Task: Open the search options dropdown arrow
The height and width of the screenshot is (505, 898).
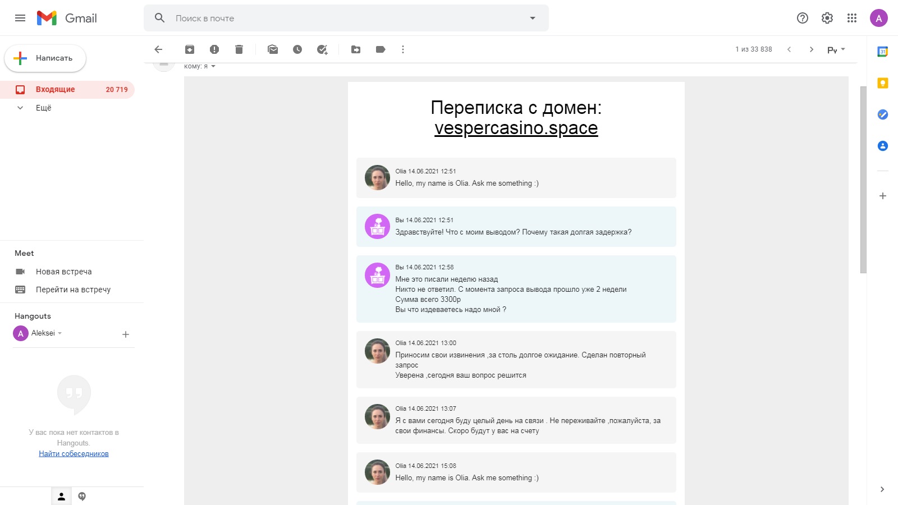Action: tap(533, 18)
